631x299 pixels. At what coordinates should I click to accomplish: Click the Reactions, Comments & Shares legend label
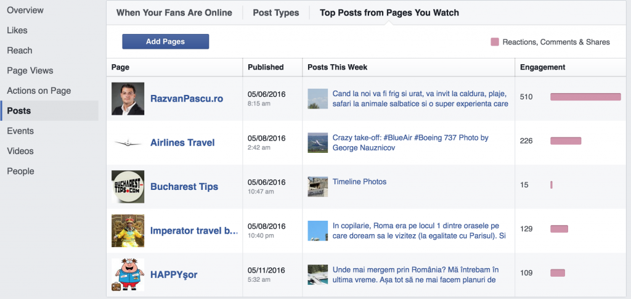click(x=556, y=42)
